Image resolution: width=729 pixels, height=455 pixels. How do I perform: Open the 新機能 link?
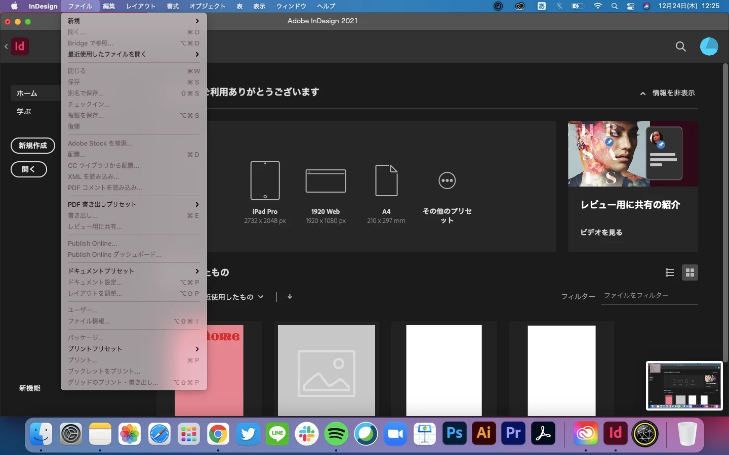coord(30,388)
